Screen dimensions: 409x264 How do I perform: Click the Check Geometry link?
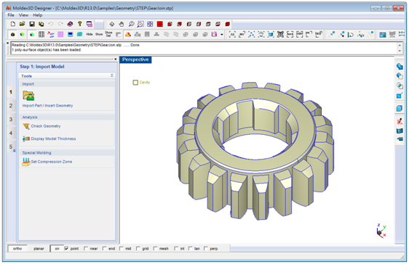46,126
